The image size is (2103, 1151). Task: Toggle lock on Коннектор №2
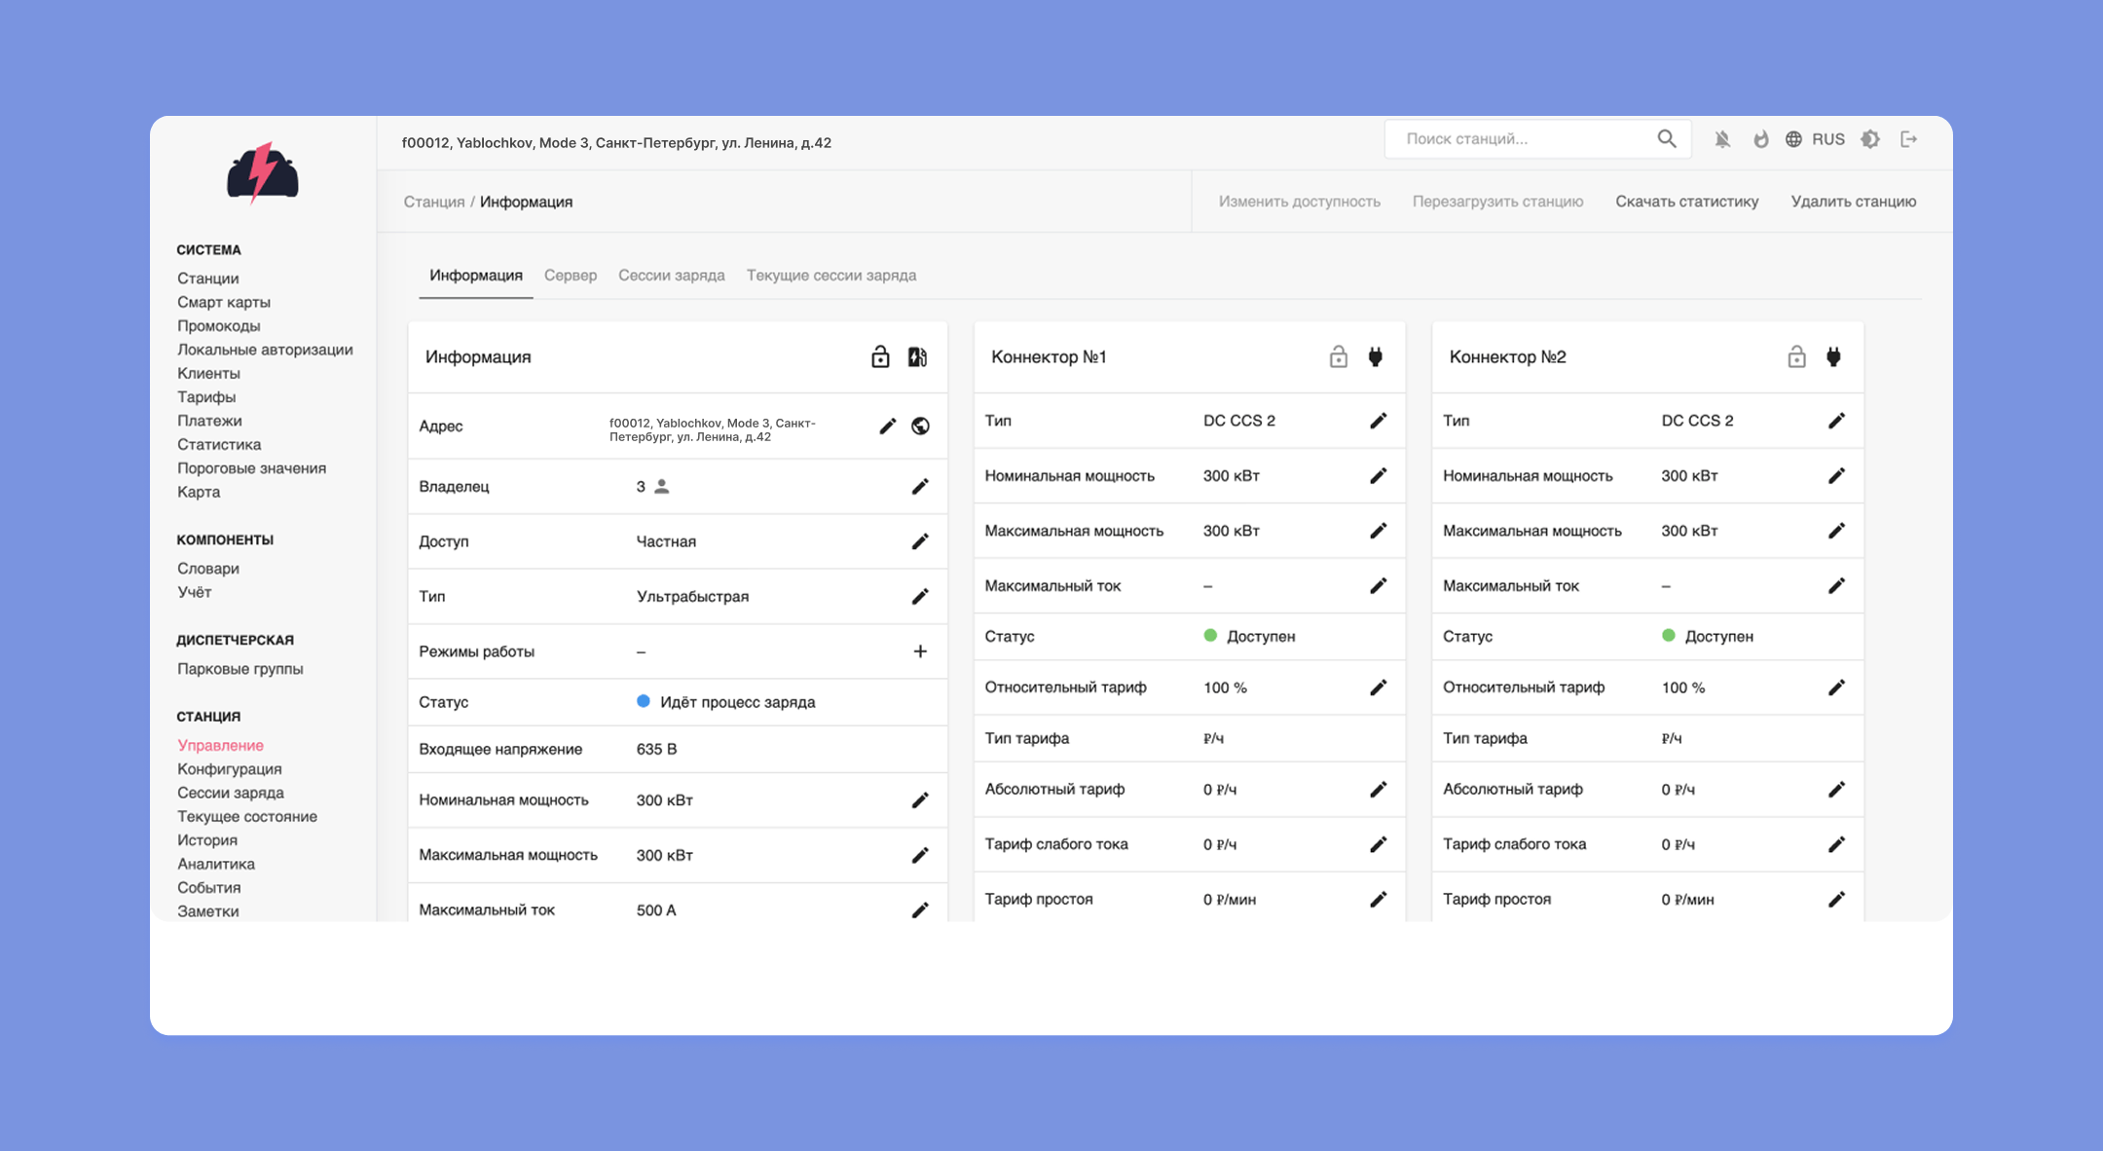[x=1796, y=357]
